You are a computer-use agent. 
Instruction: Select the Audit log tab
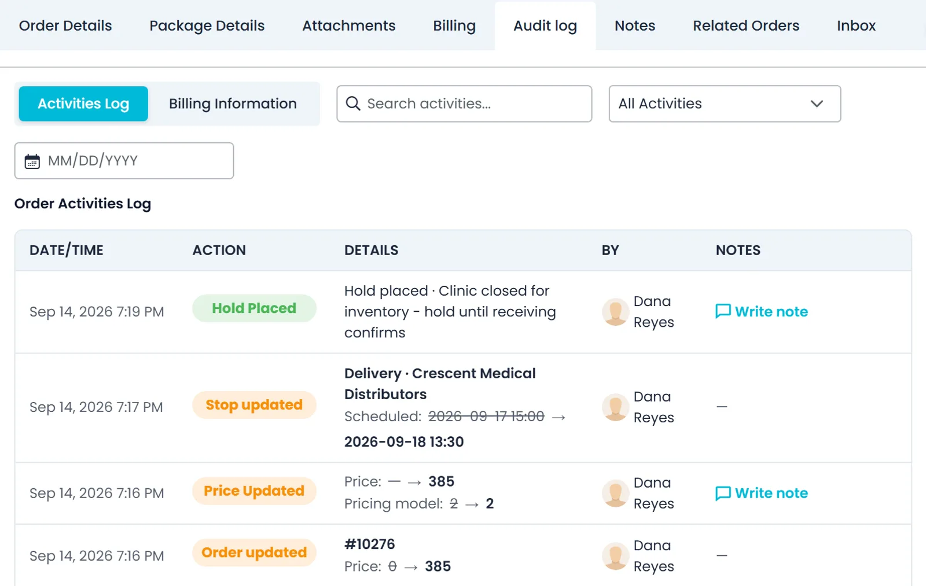[545, 25]
